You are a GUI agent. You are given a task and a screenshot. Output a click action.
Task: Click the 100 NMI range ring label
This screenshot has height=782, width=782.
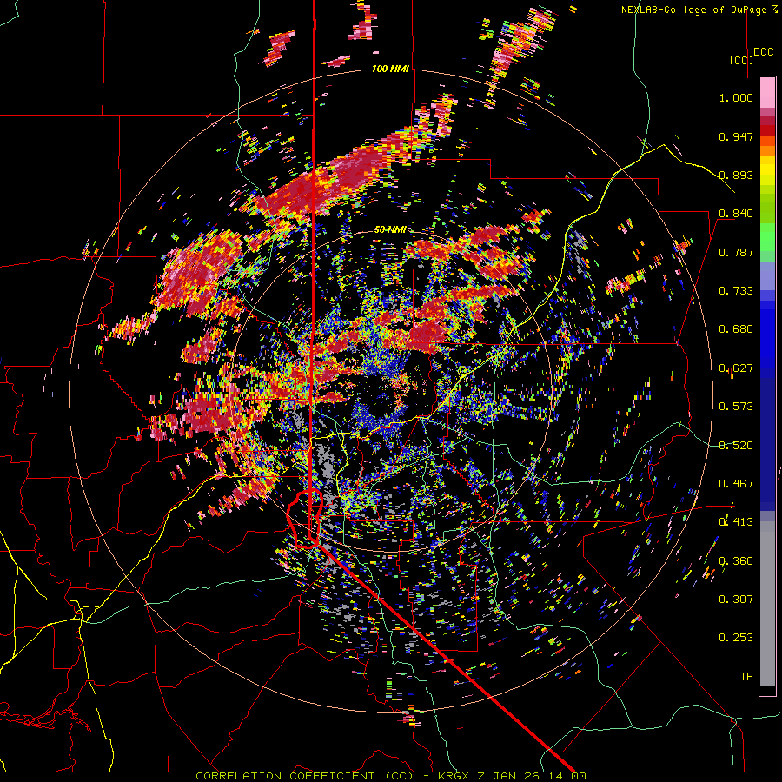click(390, 69)
